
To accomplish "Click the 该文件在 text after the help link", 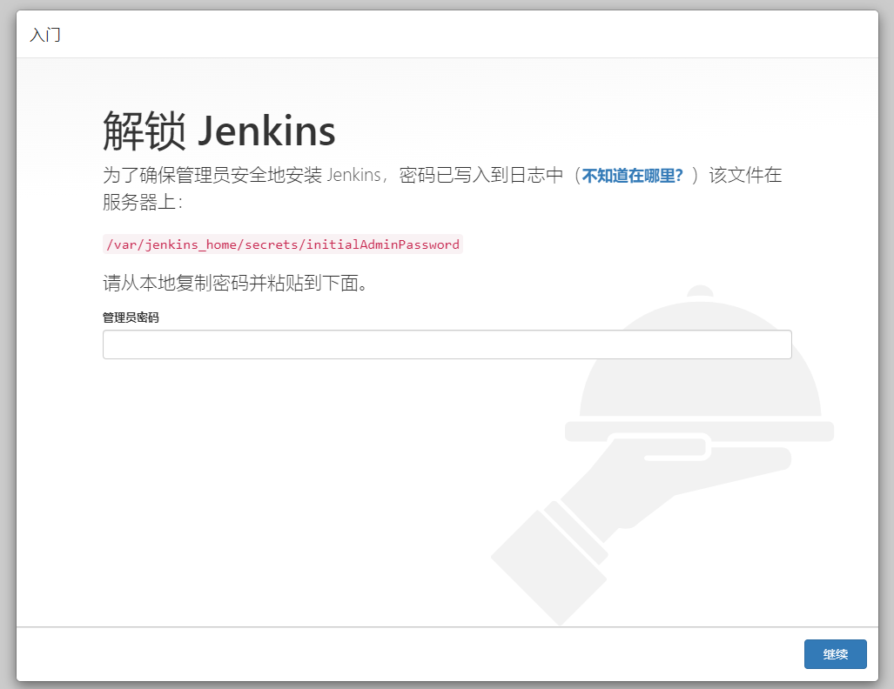I will point(746,175).
